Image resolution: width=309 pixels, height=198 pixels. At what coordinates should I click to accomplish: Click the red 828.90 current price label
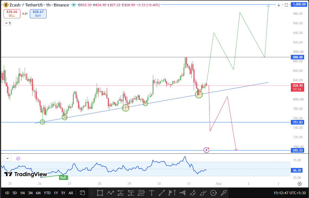tap(298, 88)
